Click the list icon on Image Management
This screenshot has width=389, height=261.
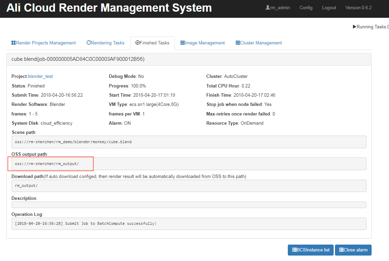click(x=183, y=43)
